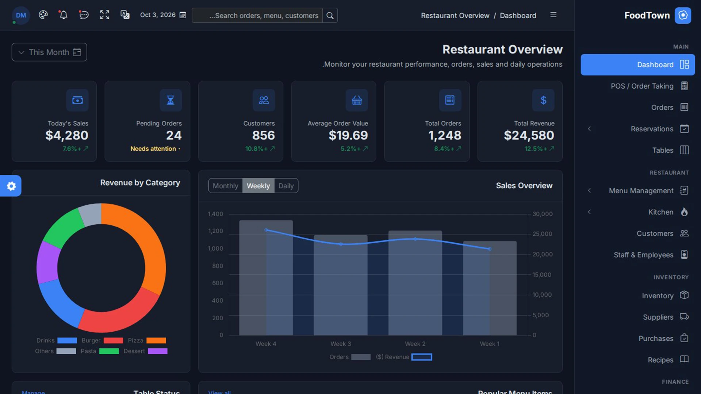The image size is (701, 394).
Task: Open Dashboard in the sidebar
Action: point(637,65)
